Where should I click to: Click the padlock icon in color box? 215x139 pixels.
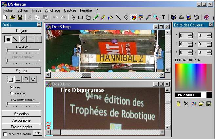(179, 104)
